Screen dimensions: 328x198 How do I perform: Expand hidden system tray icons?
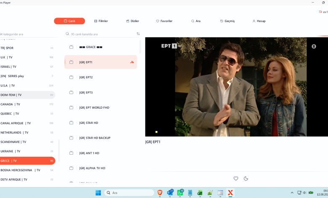coord(292,193)
